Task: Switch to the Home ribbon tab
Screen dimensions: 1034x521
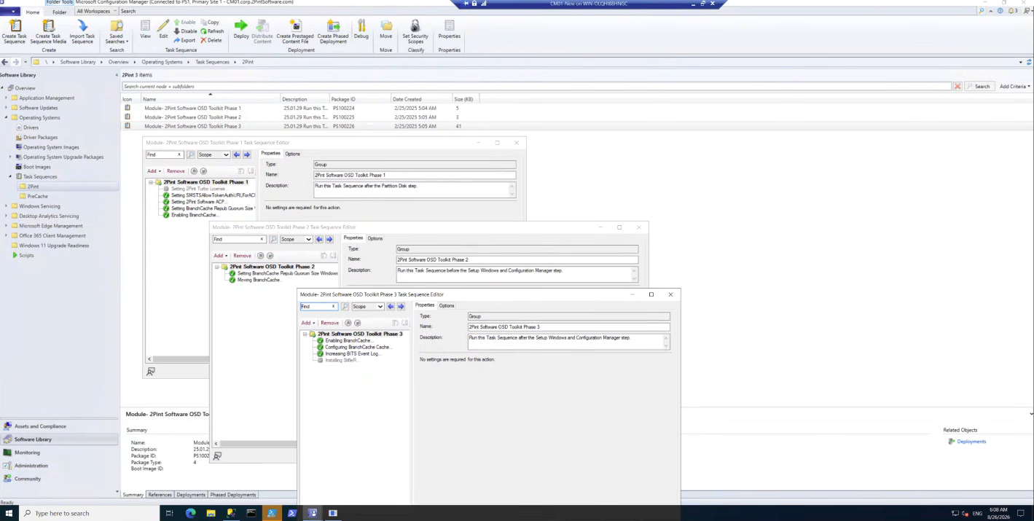Action: coord(33,12)
